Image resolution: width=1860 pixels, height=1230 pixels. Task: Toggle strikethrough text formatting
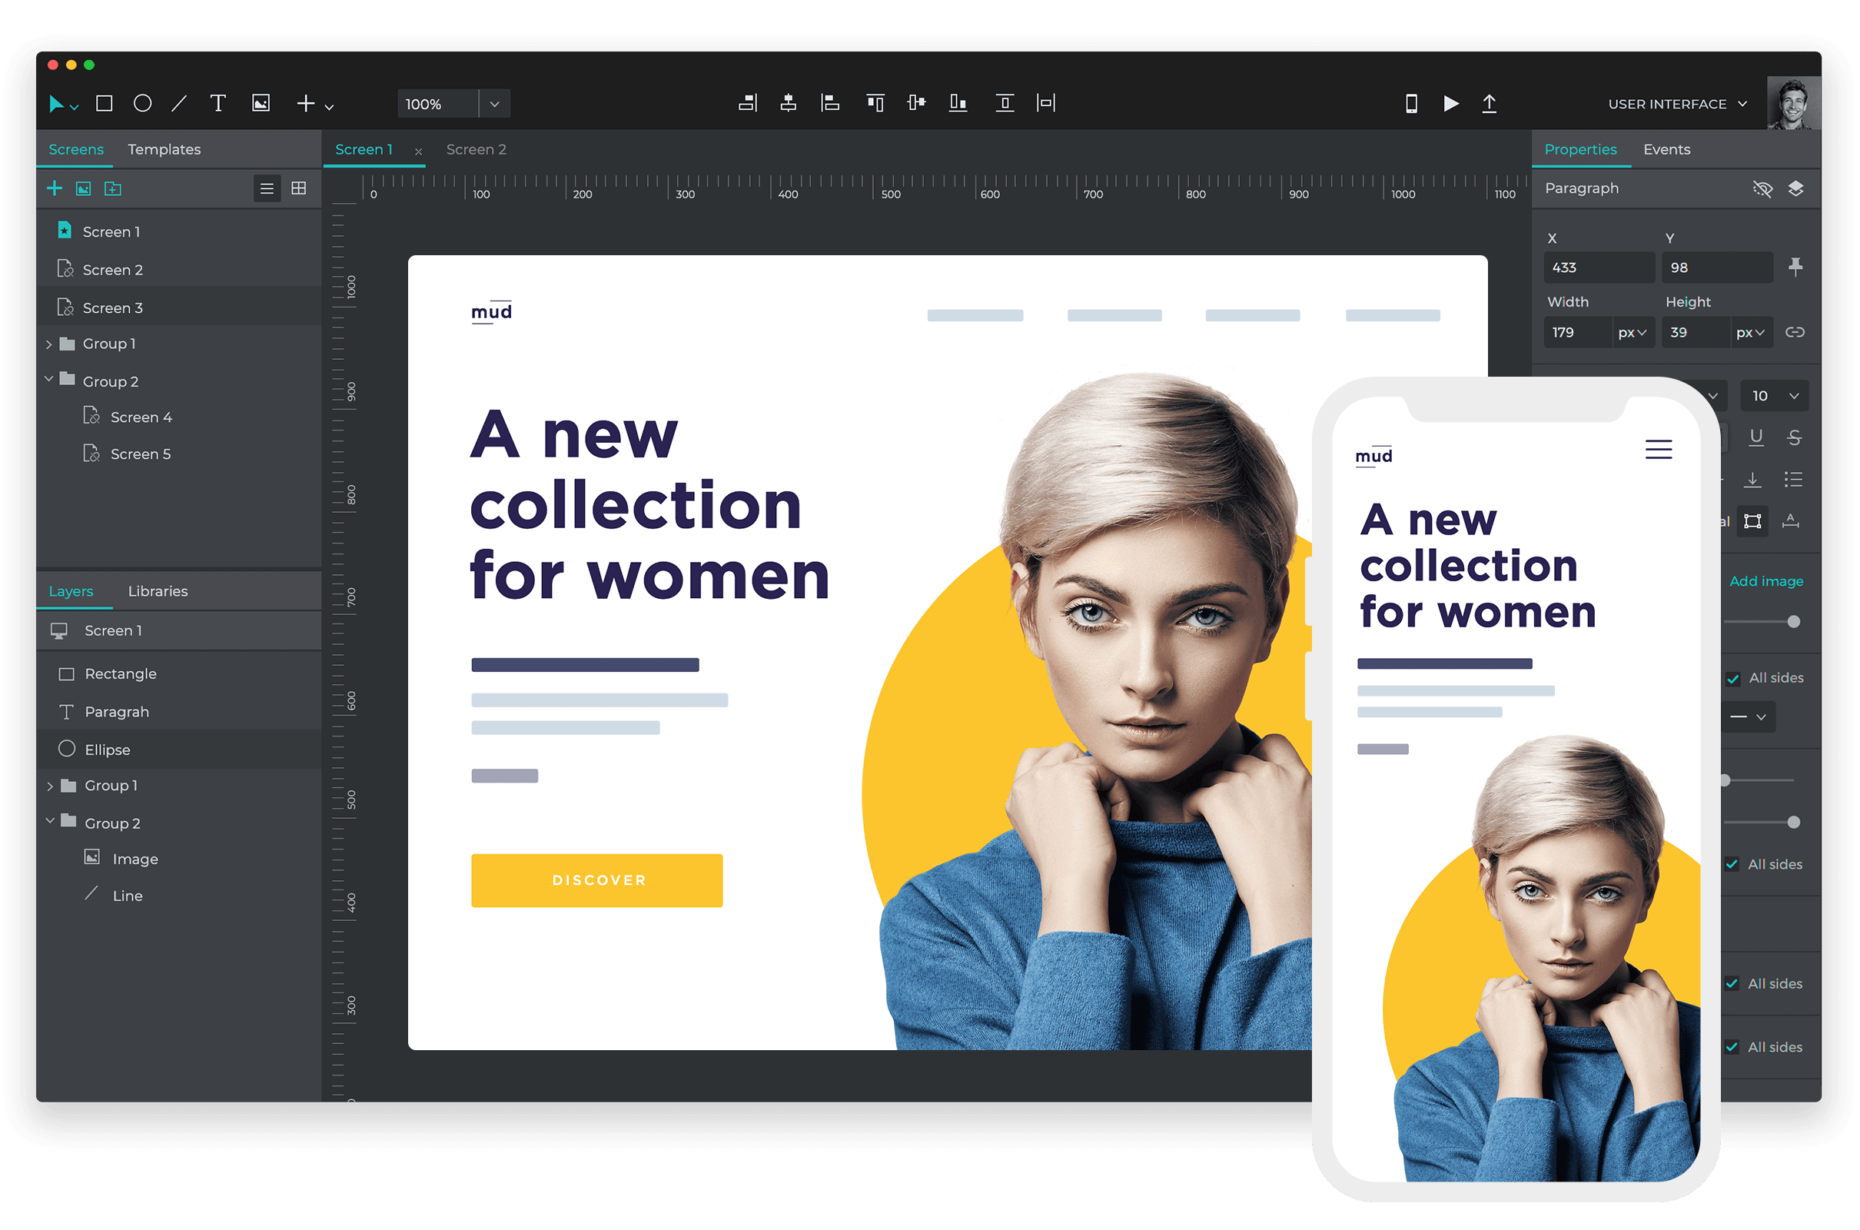[x=1799, y=438]
